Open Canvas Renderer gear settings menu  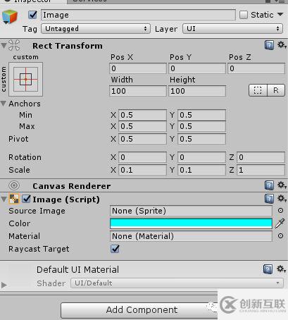click(282, 185)
